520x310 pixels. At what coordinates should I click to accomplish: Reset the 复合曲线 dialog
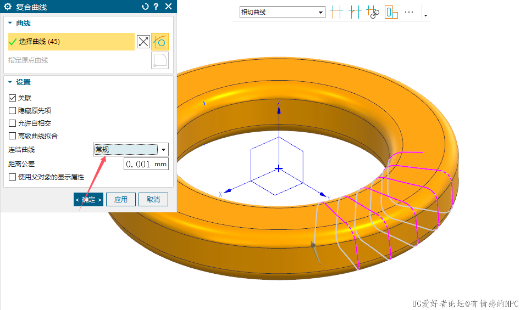pos(145,7)
